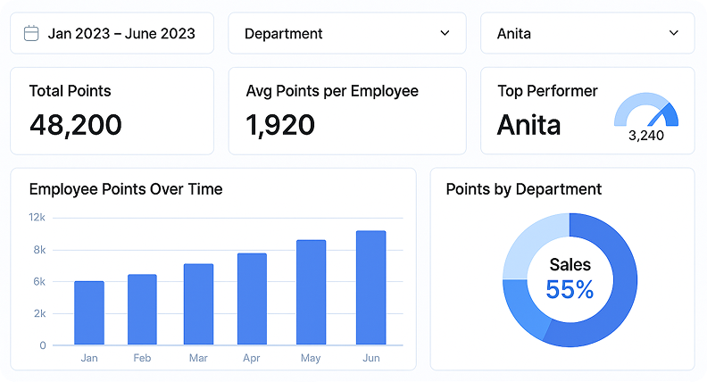
Task: Click the Jan bar in the chart
Action: pos(89,313)
